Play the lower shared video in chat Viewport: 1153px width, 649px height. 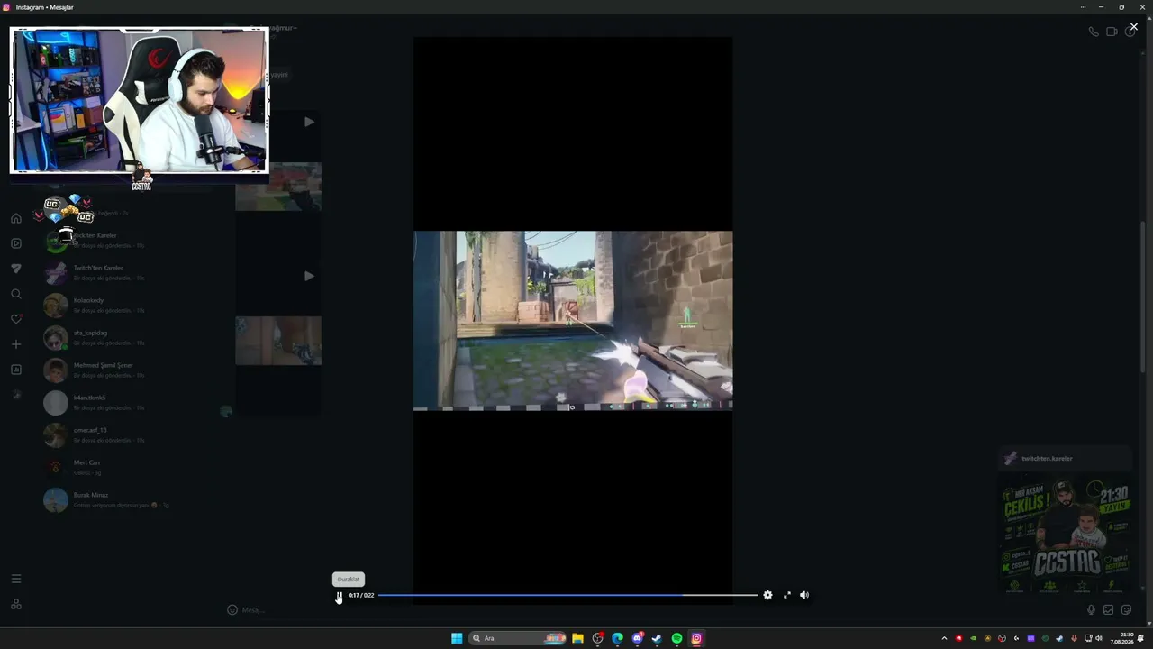click(309, 276)
